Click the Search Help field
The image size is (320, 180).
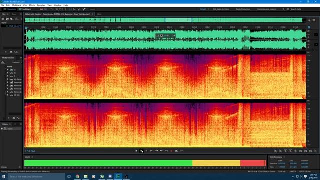click(296, 9)
